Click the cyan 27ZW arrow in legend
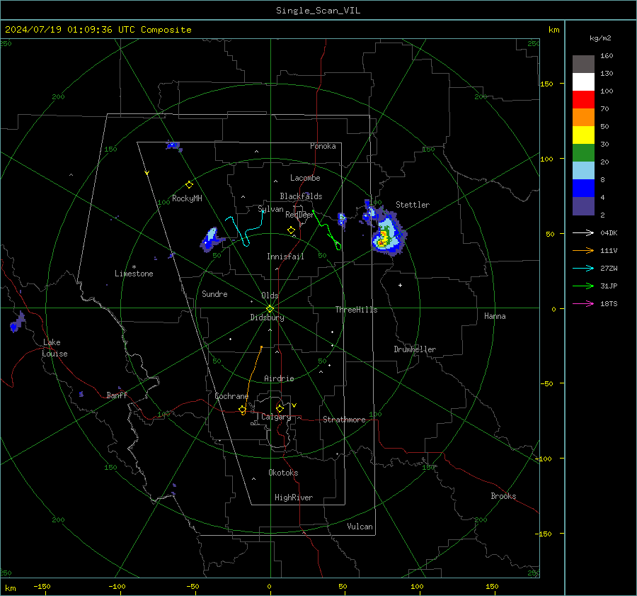637x596 pixels. tap(583, 268)
